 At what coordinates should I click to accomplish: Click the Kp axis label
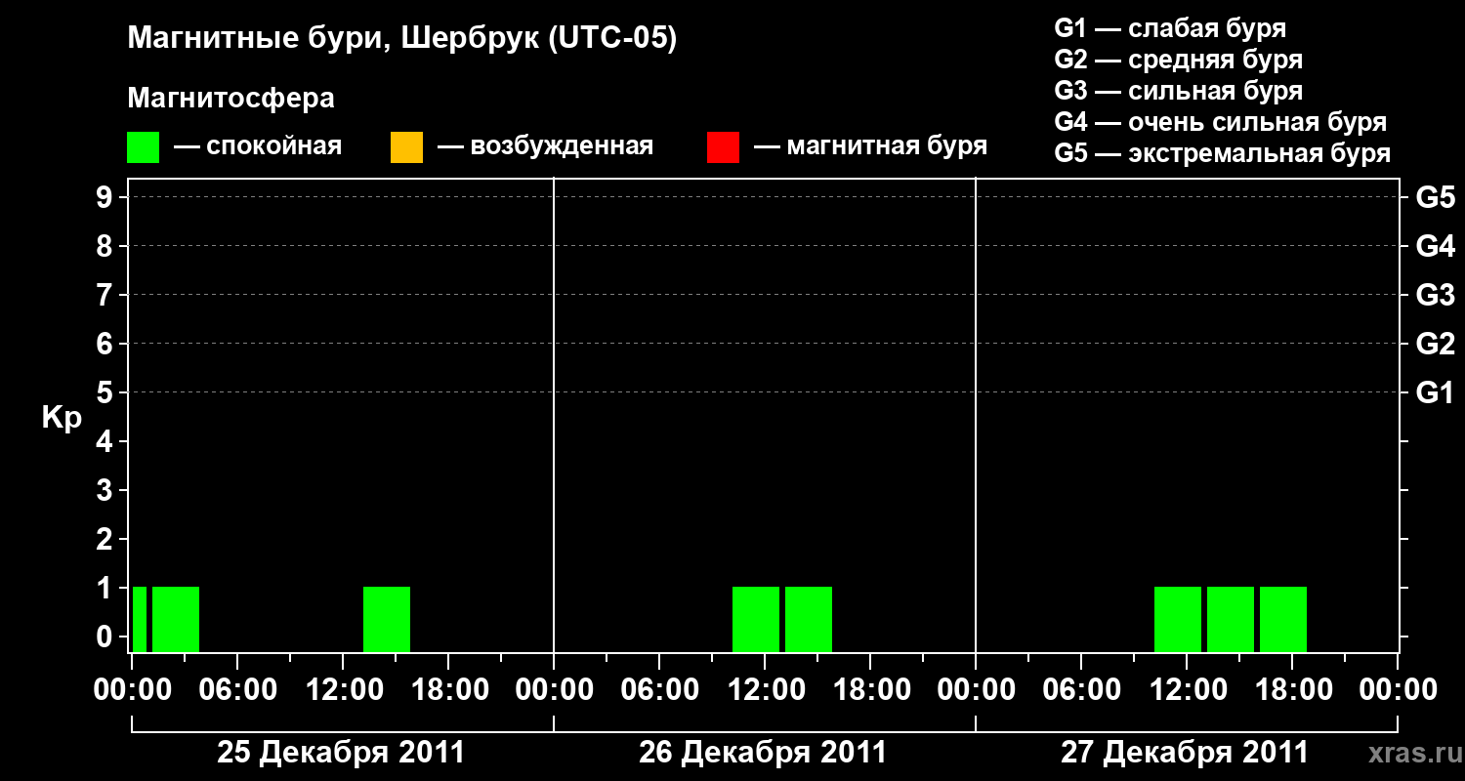[x=62, y=417]
